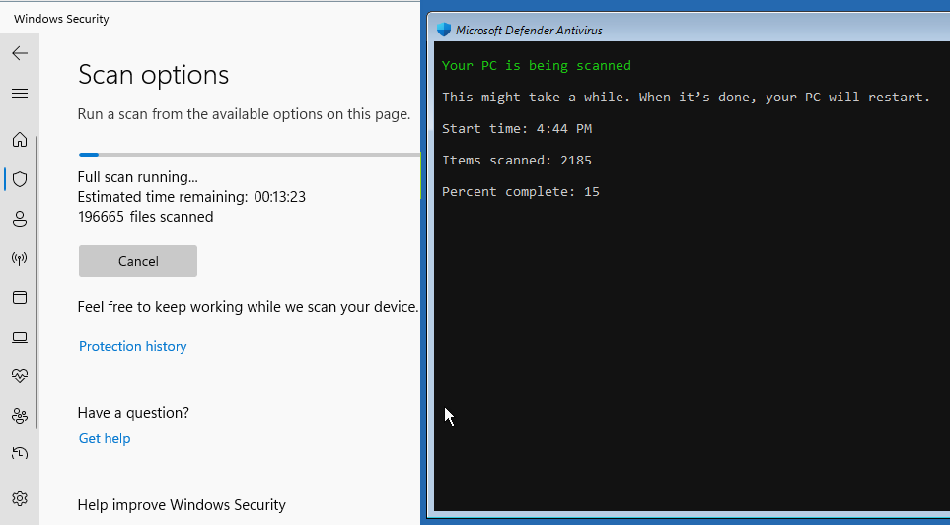The height and width of the screenshot is (525, 950).
Task: Open Account protection person icon
Action: click(20, 219)
